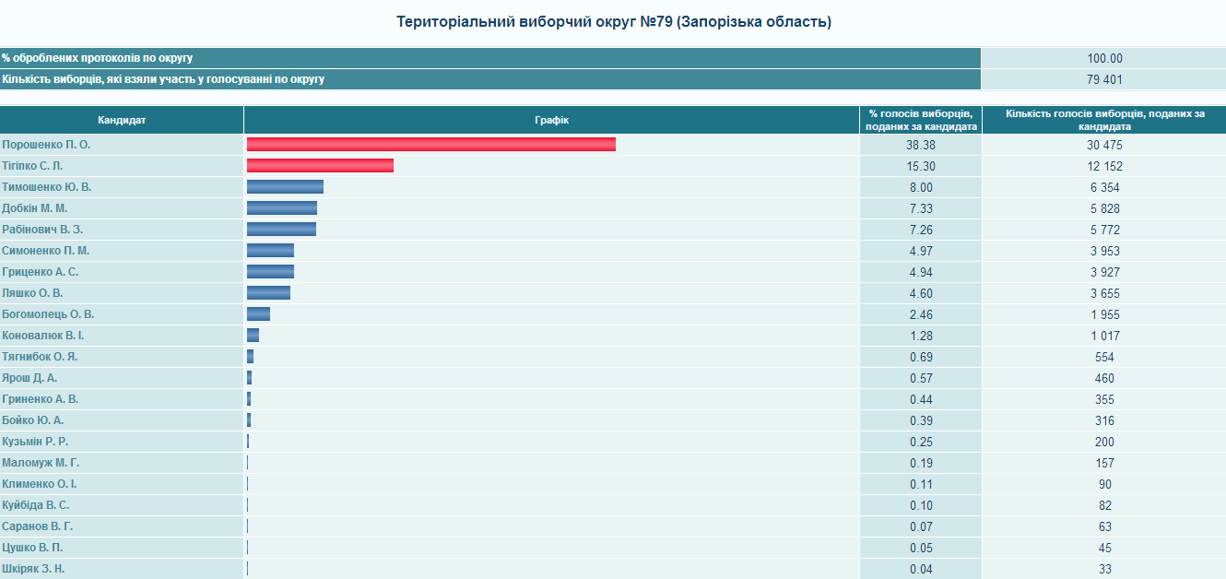Viewport: 1226px width, 579px height.
Task: Select candidate name Богомолець О. В.
Action: (x=48, y=314)
